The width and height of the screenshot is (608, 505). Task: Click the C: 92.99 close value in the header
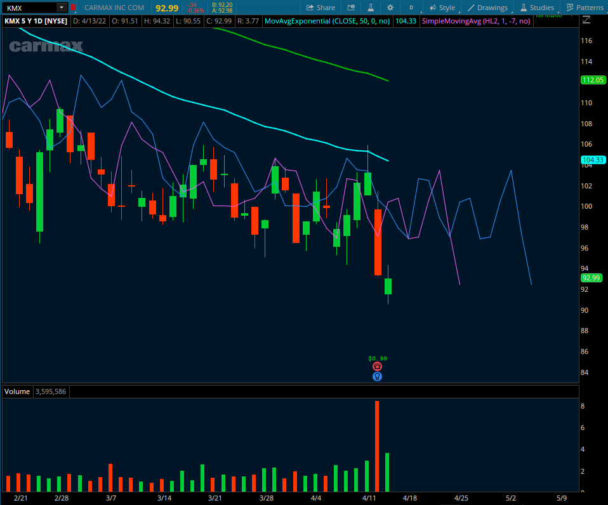click(219, 21)
